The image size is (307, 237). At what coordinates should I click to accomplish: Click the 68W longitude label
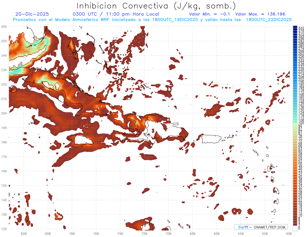coord(193,233)
